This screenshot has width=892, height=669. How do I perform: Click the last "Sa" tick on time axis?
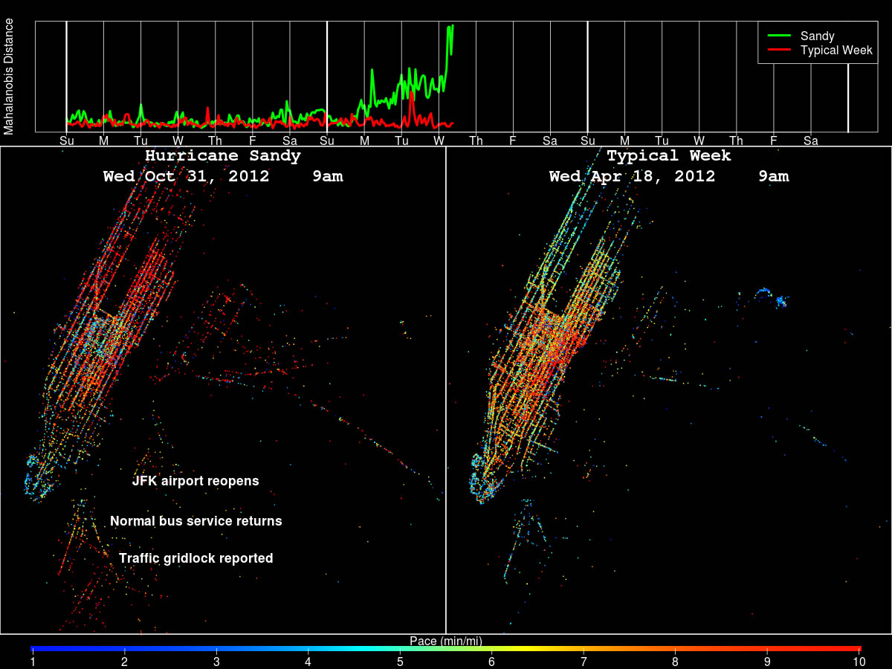[810, 140]
